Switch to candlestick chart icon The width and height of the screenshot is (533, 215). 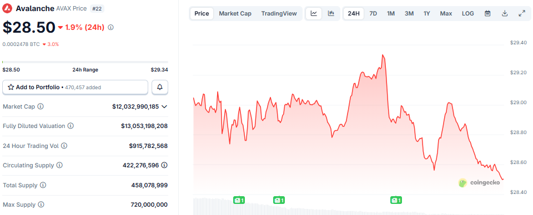pos(331,13)
